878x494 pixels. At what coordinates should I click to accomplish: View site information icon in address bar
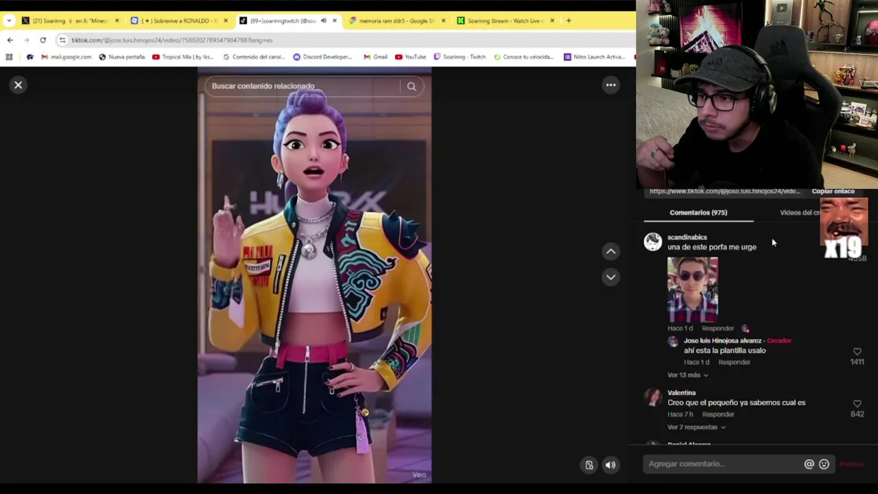click(x=62, y=40)
